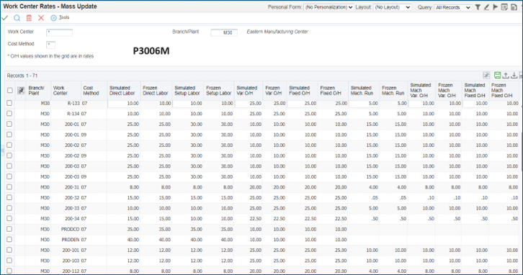
Task: Click the Branch/Plant column header
Action: point(38,90)
